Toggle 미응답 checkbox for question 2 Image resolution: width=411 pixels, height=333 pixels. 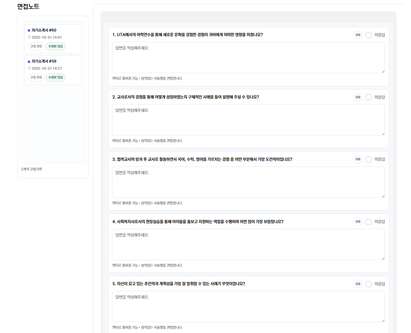point(369,97)
